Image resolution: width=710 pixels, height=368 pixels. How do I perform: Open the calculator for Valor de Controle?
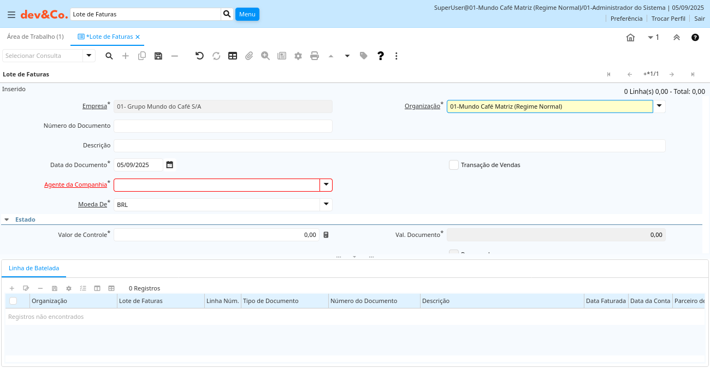click(326, 235)
